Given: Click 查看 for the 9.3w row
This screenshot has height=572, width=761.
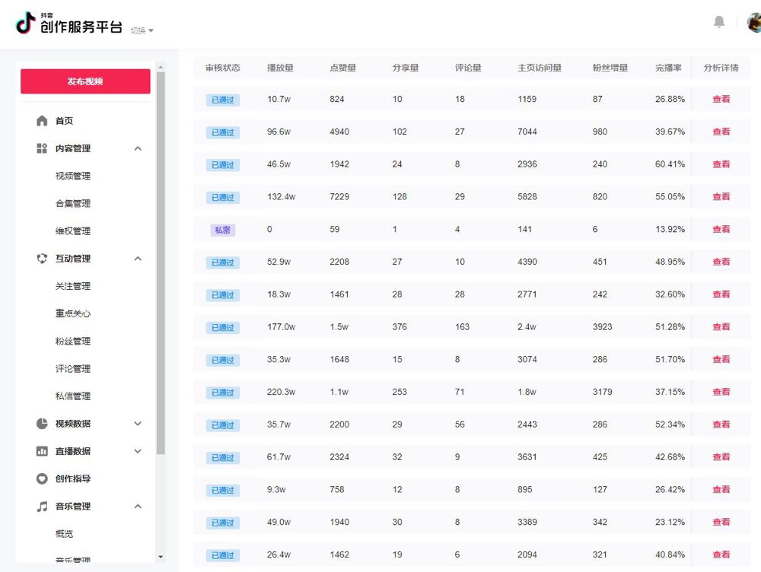Looking at the screenshot, I should click(x=721, y=489).
